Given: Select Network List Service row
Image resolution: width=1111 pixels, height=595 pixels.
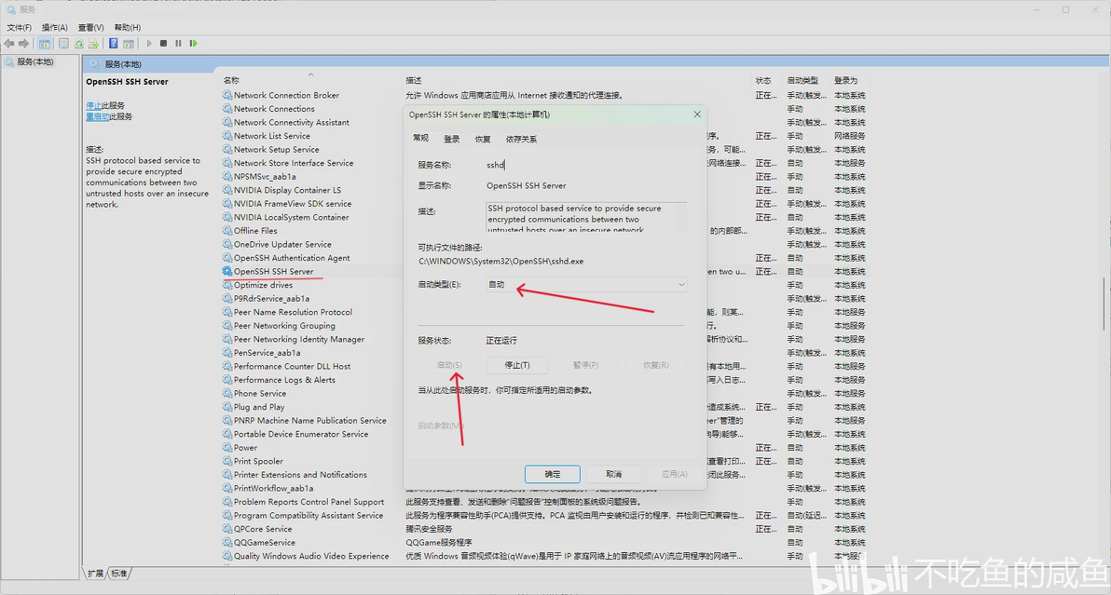Looking at the screenshot, I should (271, 136).
